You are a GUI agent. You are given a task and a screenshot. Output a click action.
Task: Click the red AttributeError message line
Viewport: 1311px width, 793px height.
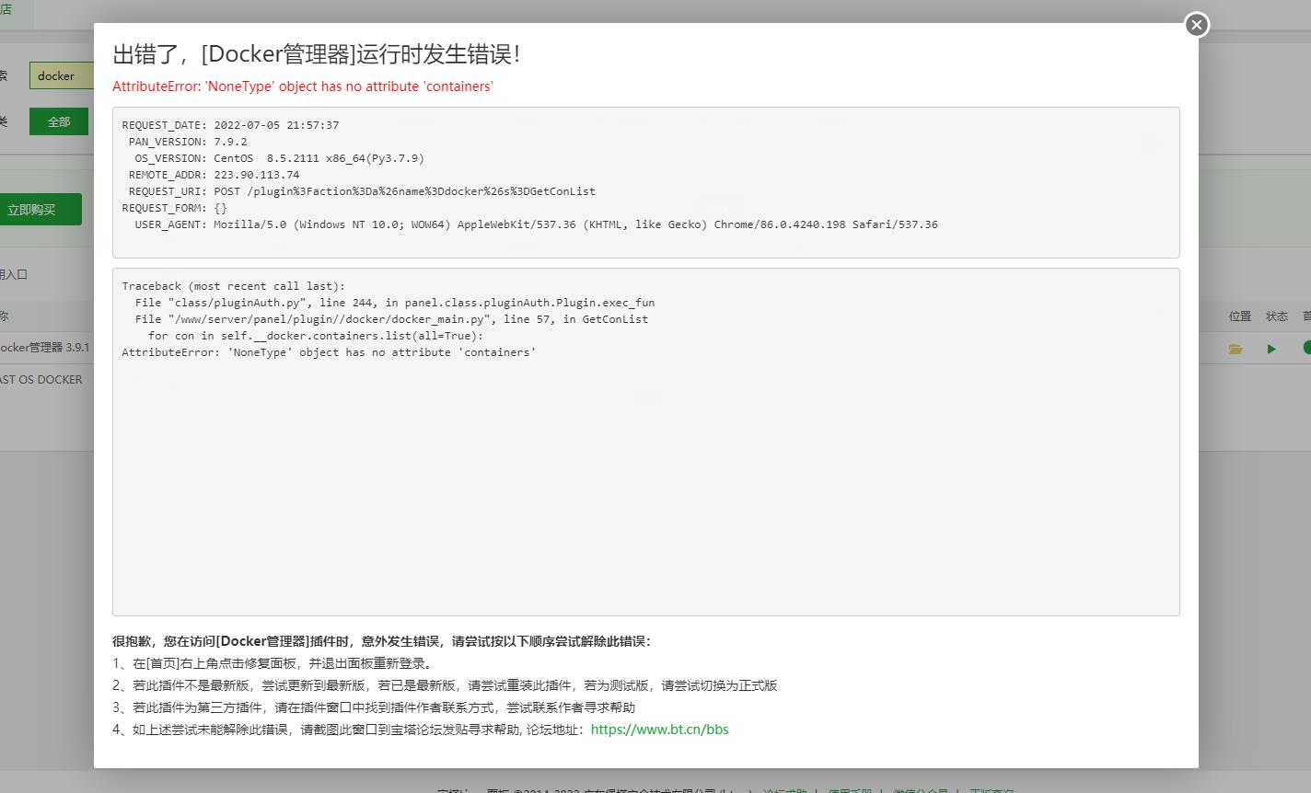303,86
